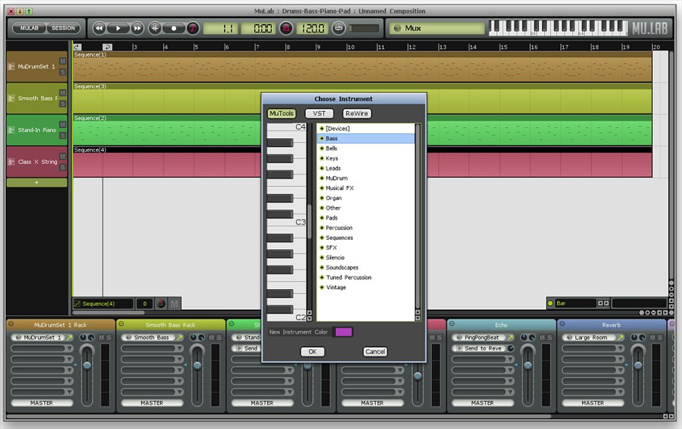Mute the MuDrumSet 1 Rack
The width and height of the screenshot is (682, 429).
pyautogui.click(x=101, y=337)
